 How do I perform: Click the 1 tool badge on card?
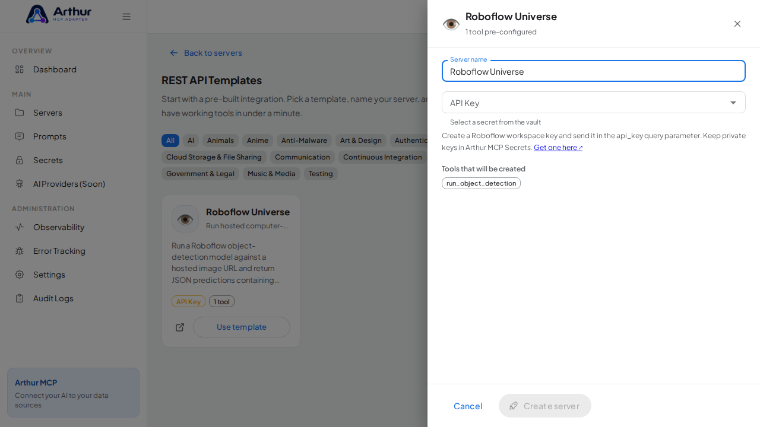tap(221, 301)
